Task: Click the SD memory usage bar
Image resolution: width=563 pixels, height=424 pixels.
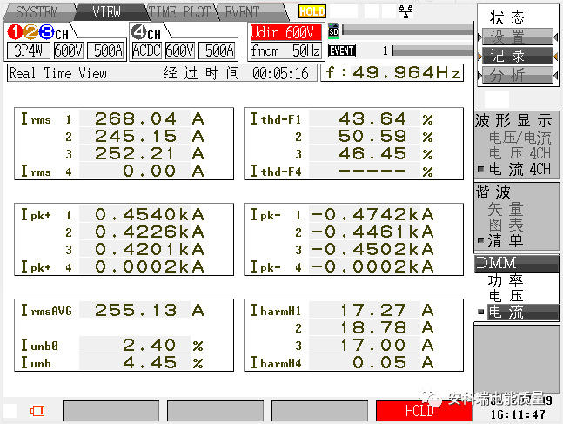Action: click(407, 30)
